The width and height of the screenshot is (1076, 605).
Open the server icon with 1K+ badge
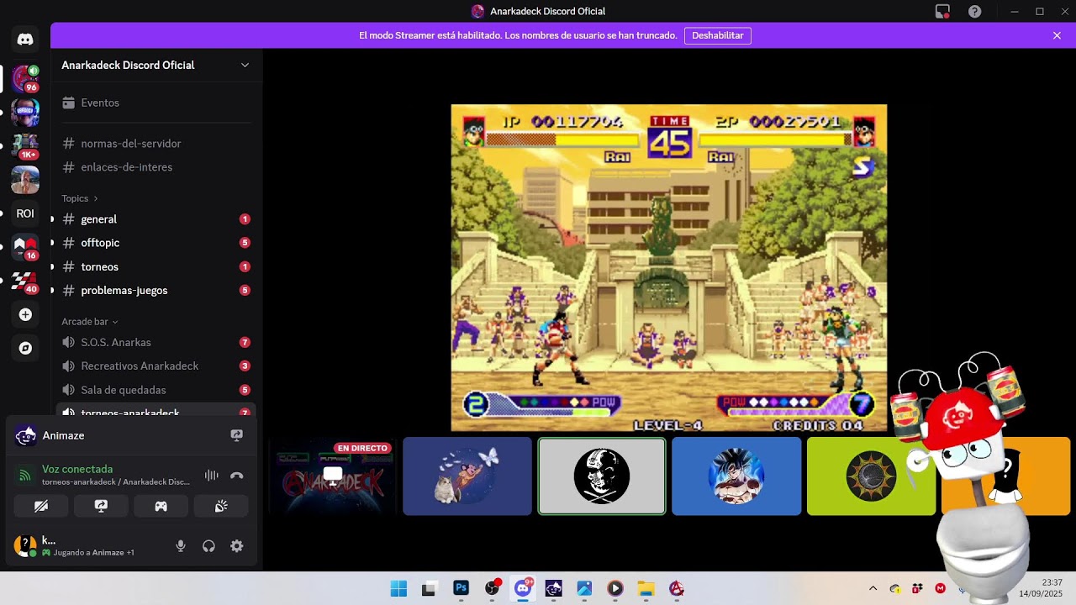click(25, 145)
